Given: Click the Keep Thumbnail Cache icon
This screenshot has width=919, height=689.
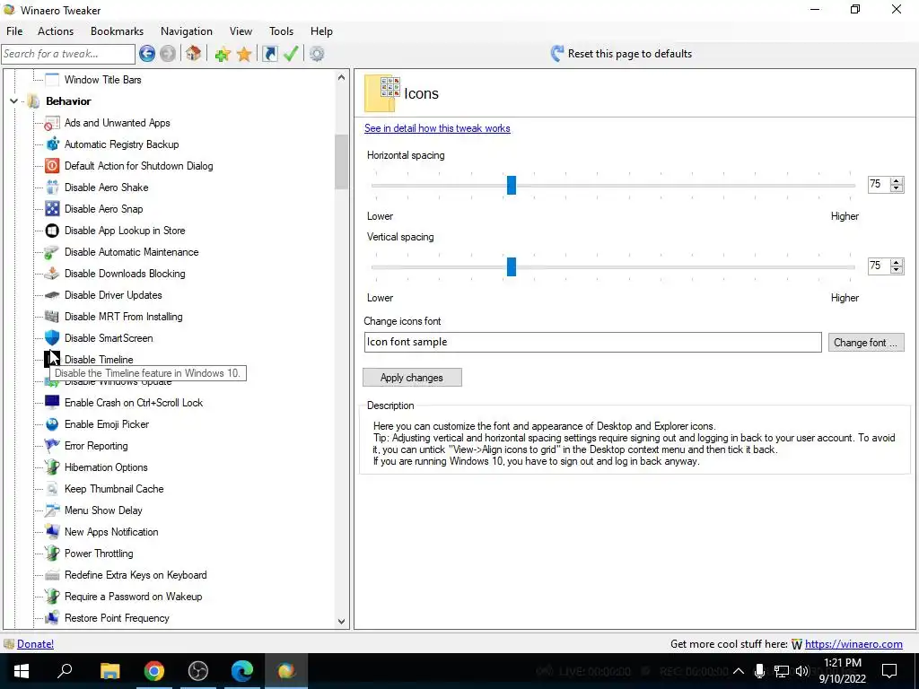Looking at the screenshot, I should [52, 489].
